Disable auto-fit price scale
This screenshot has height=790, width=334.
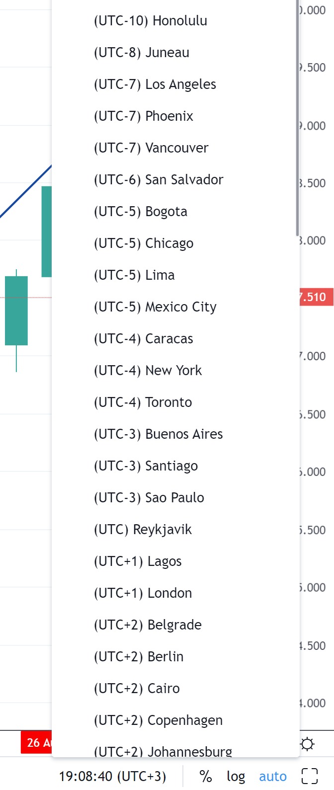click(272, 776)
